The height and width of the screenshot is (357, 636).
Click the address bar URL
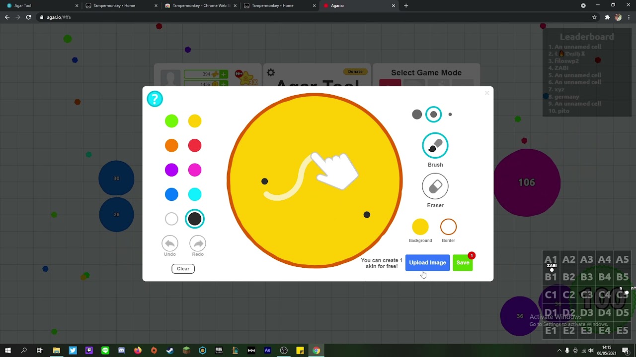pyautogui.click(x=59, y=17)
